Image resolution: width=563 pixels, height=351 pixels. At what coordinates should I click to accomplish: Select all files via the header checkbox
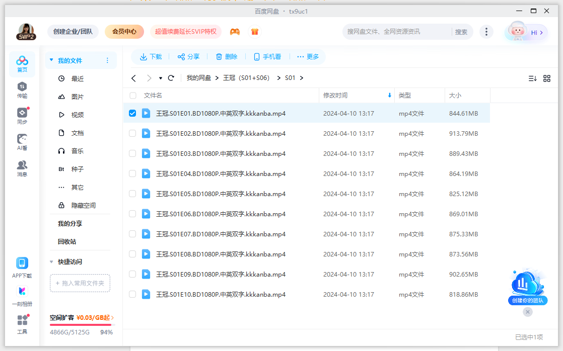[x=132, y=96]
